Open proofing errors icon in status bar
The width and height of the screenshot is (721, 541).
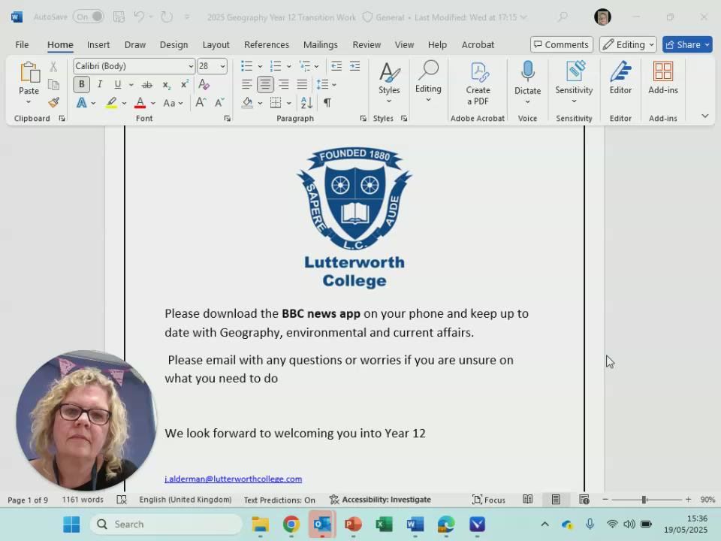pos(122,500)
